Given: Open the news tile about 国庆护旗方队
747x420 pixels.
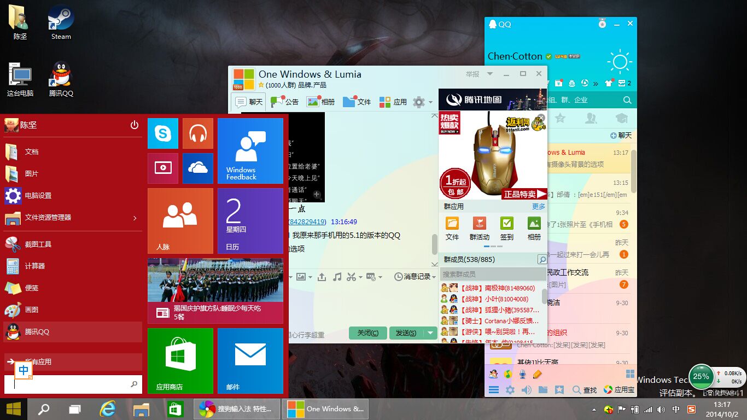Looking at the screenshot, I should click(x=215, y=291).
